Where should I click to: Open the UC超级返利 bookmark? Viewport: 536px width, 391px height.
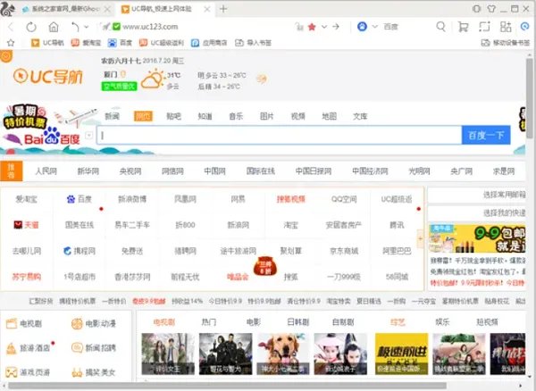pyautogui.click(x=162, y=43)
